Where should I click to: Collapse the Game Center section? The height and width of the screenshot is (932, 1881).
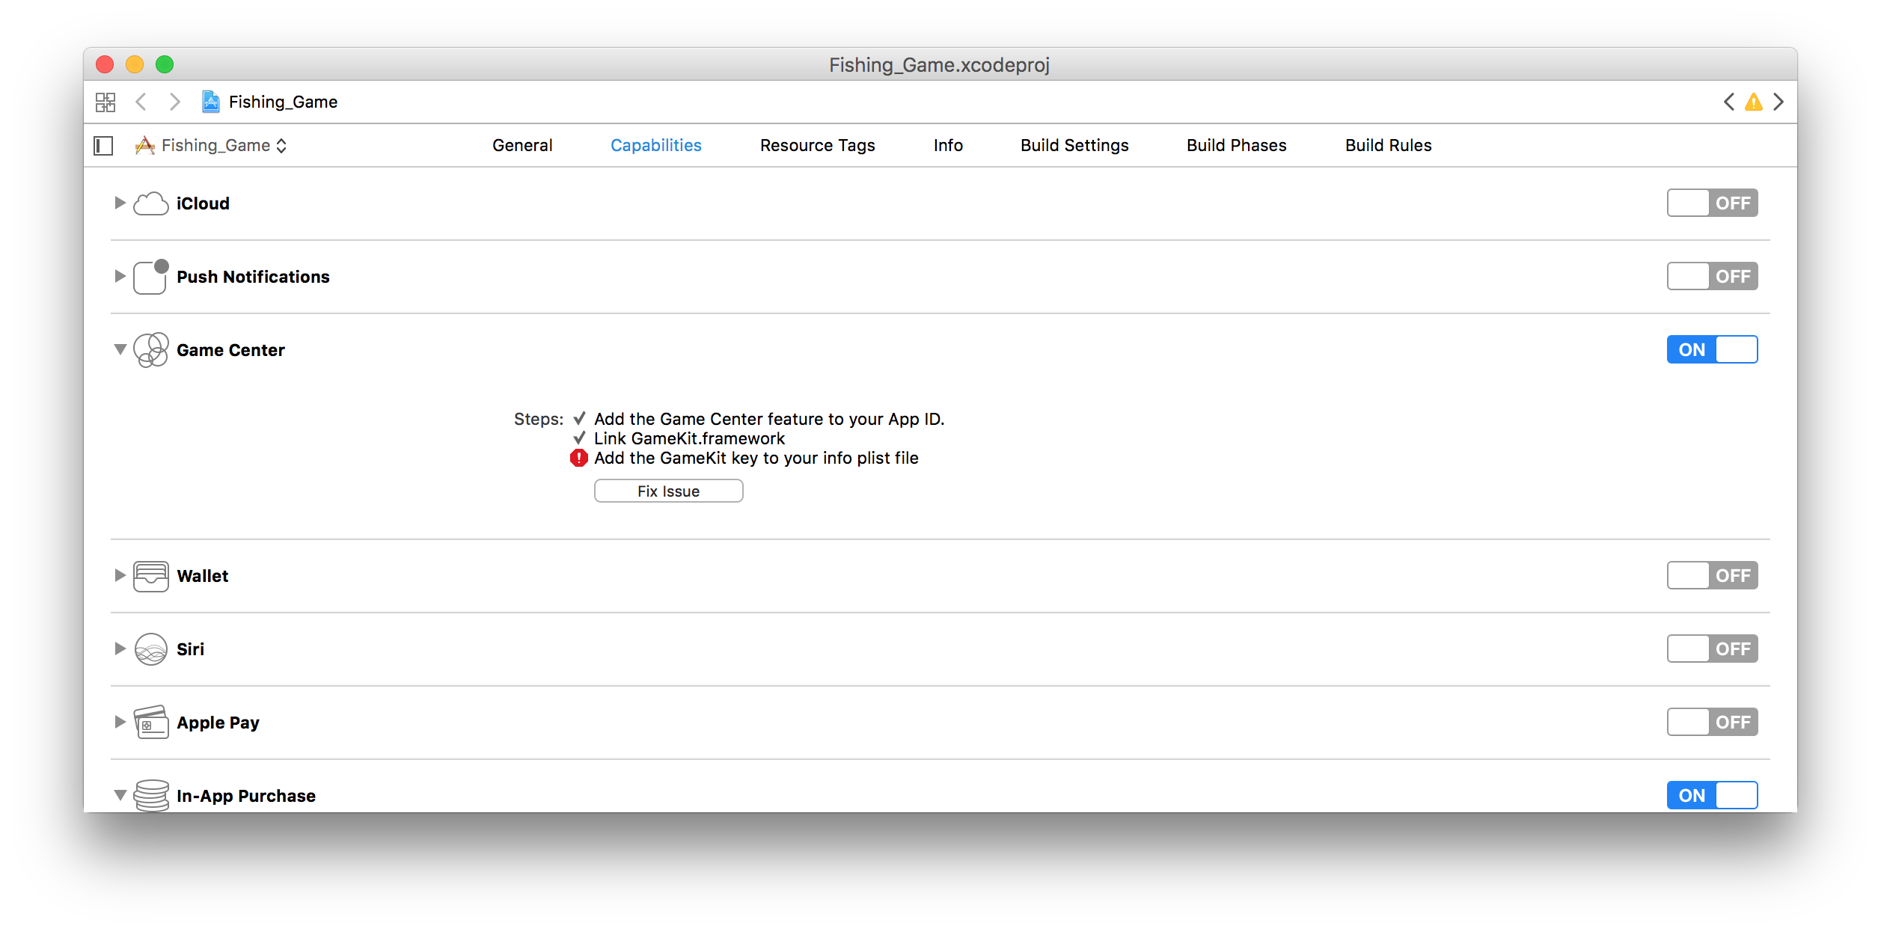click(120, 349)
